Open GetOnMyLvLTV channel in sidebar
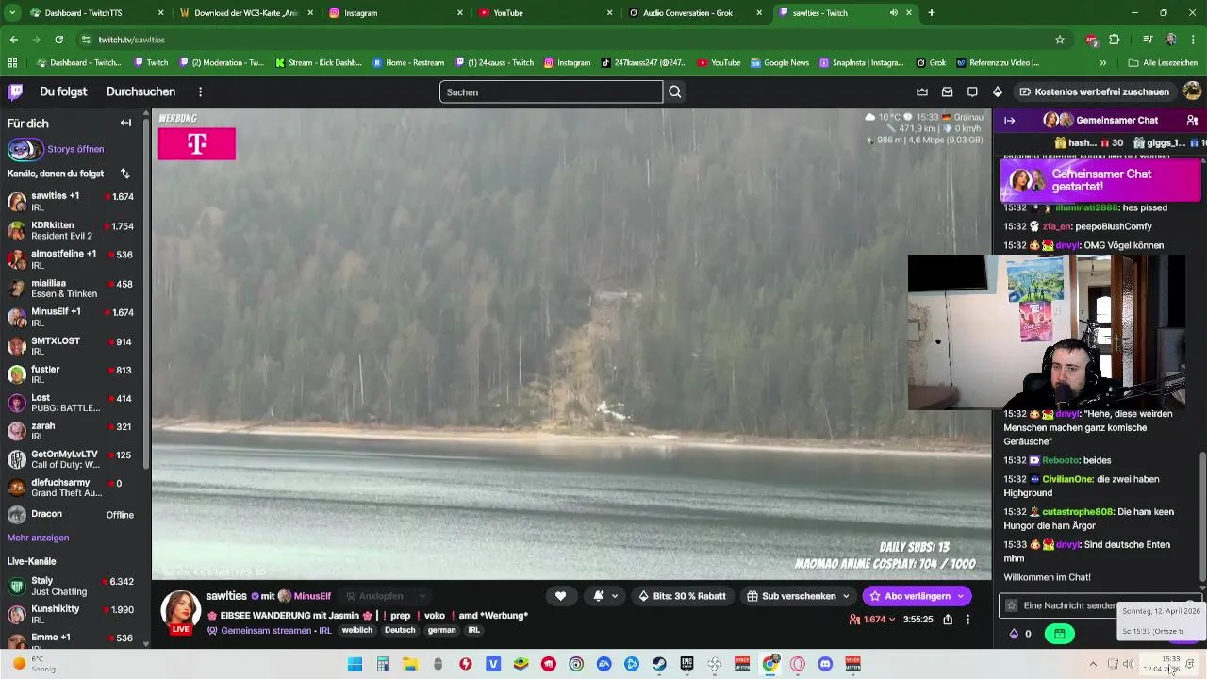 click(x=74, y=459)
